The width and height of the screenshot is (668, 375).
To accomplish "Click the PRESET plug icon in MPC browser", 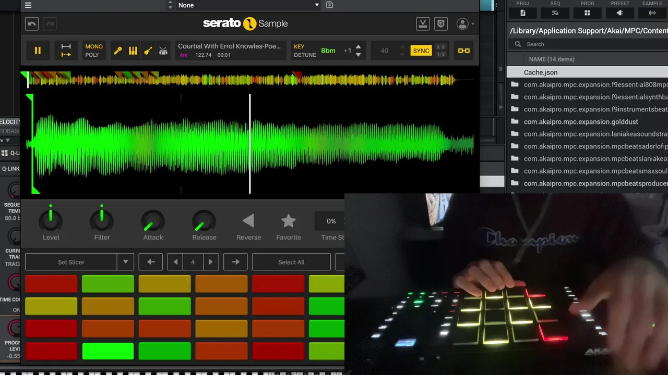I will [x=619, y=13].
